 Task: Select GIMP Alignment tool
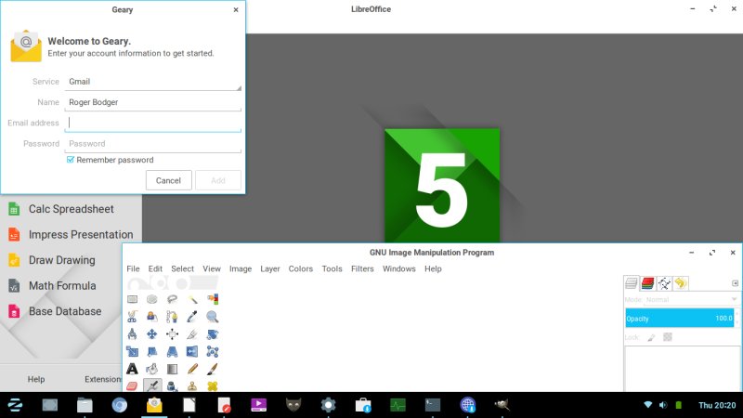click(x=172, y=334)
